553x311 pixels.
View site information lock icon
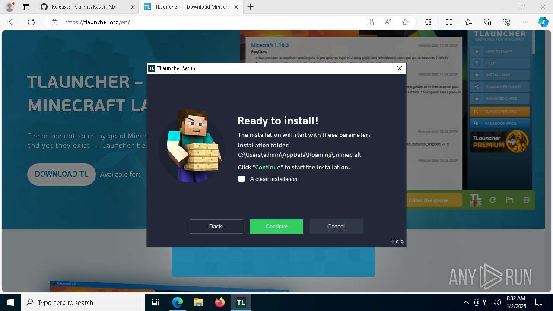pos(54,22)
